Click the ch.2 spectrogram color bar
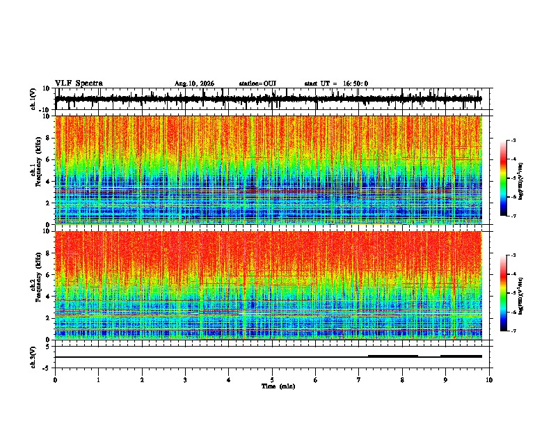 [x=504, y=293]
